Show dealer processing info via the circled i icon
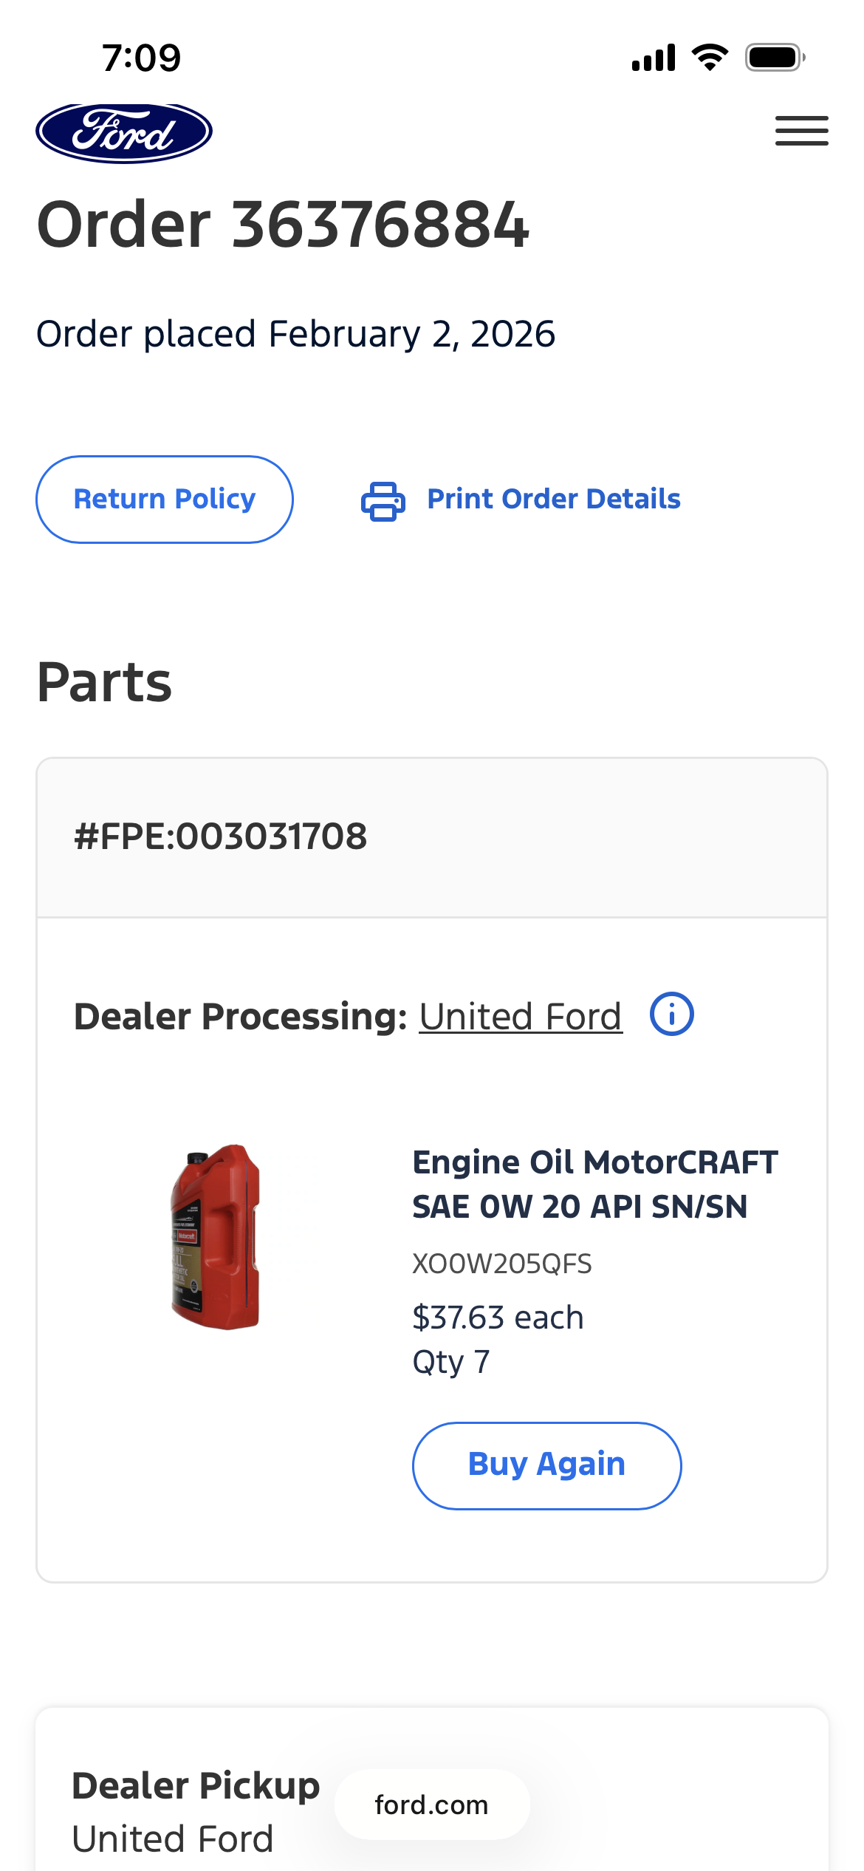Viewport: 864px width, 1871px height. 671,1014
